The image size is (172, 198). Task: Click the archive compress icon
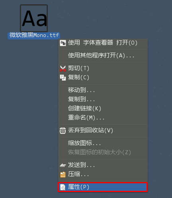(x=63, y=174)
